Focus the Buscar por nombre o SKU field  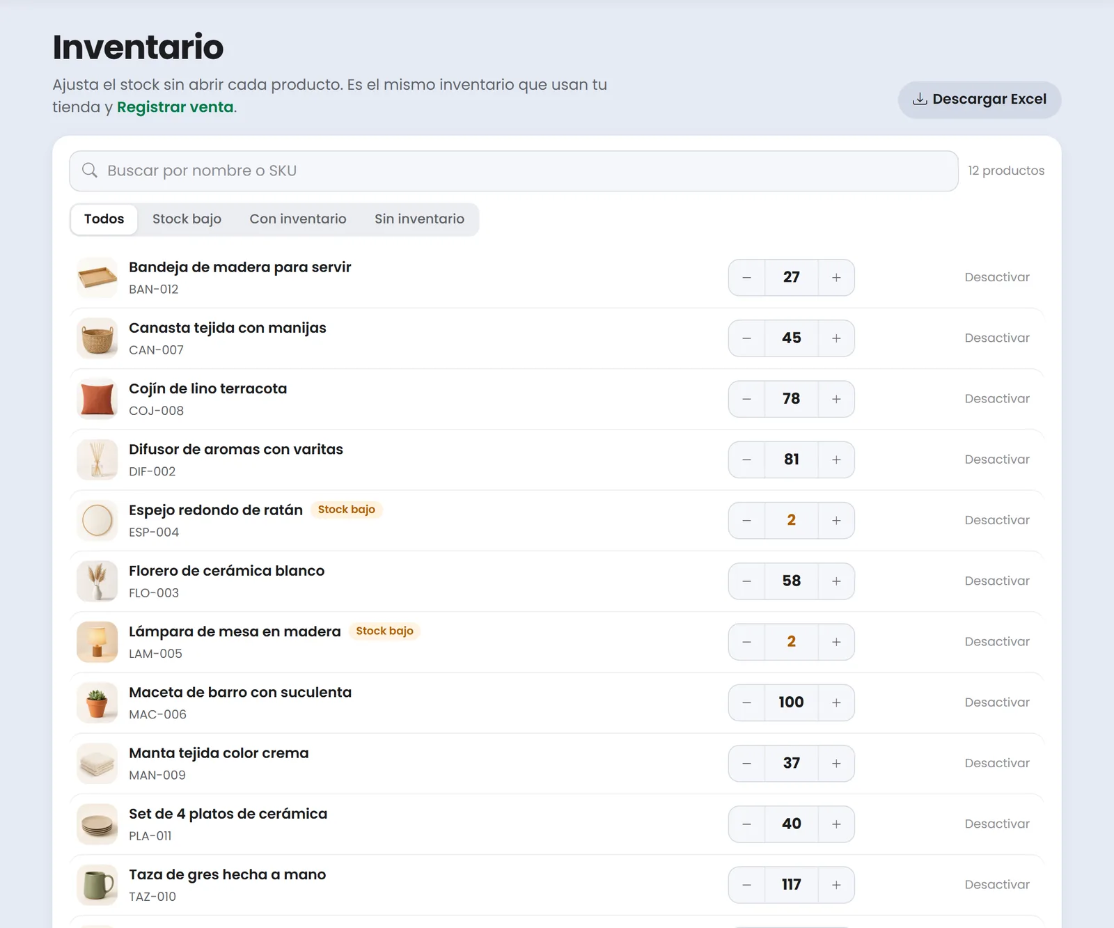tap(514, 171)
